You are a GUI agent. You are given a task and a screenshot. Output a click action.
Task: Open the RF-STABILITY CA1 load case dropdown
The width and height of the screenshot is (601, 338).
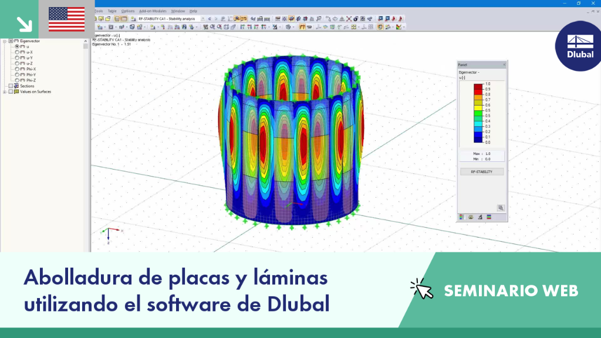202,19
